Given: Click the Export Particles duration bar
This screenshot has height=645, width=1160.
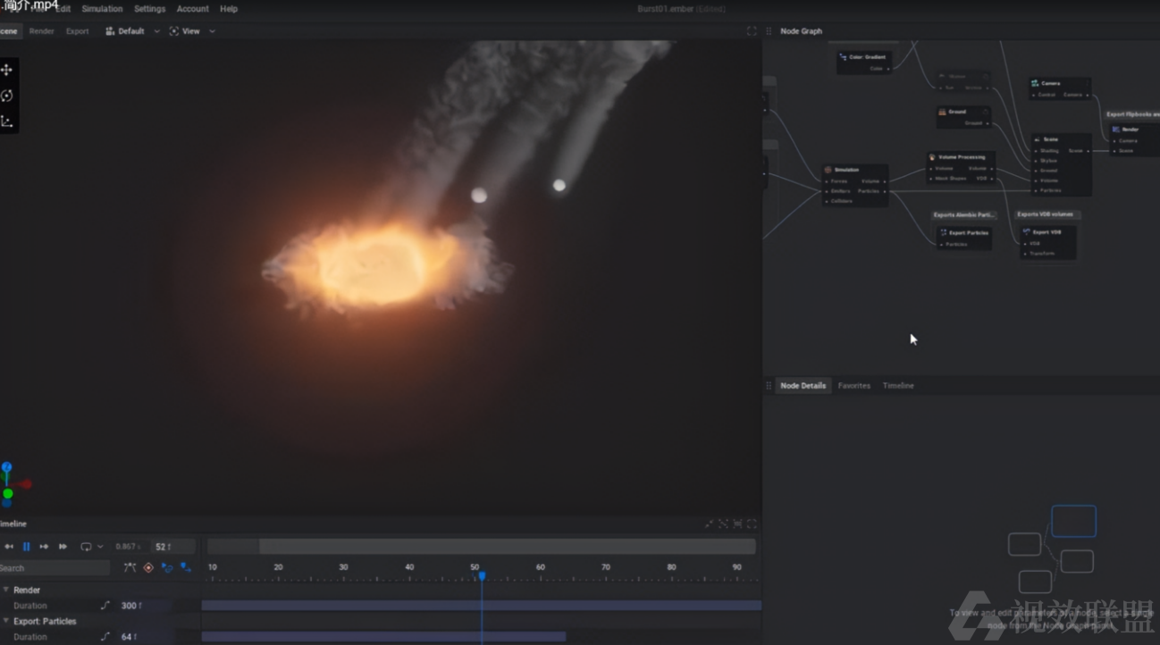Looking at the screenshot, I should tap(383, 637).
